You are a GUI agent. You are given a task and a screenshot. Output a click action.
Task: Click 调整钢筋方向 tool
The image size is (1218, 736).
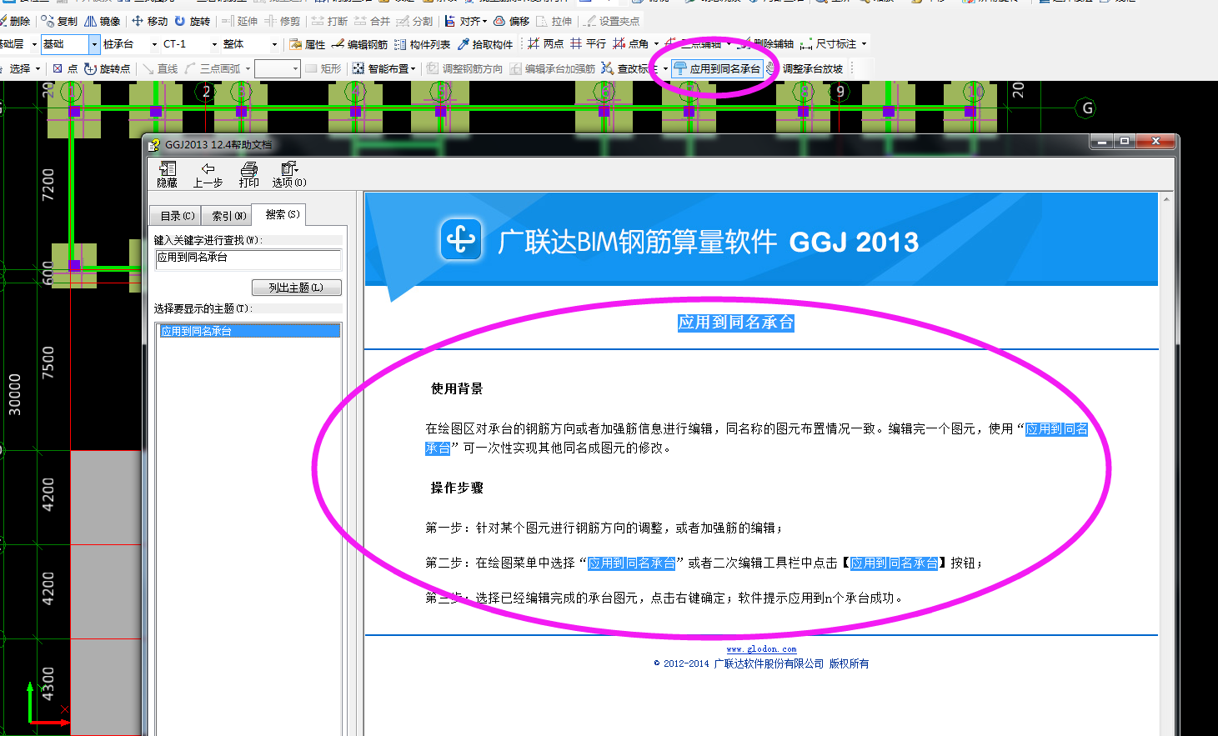[x=465, y=68]
